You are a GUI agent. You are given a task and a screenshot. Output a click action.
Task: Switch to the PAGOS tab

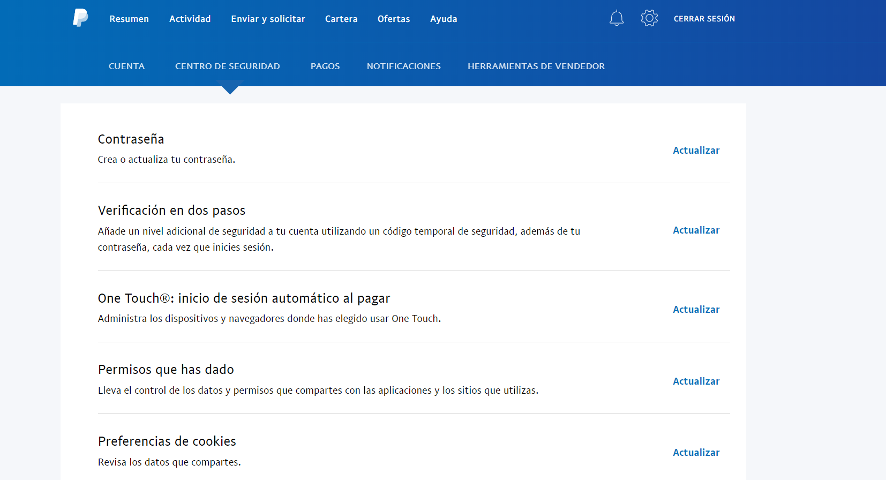click(325, 66)
